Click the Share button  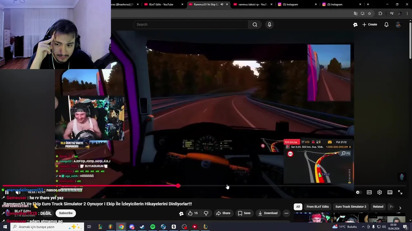coord(223,213)
